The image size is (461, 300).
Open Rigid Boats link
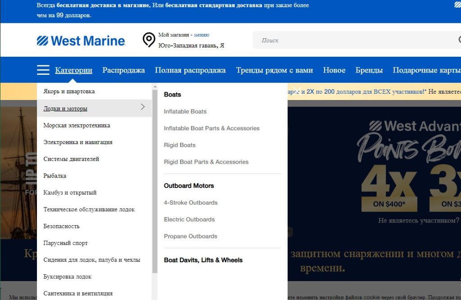point(179,145)
